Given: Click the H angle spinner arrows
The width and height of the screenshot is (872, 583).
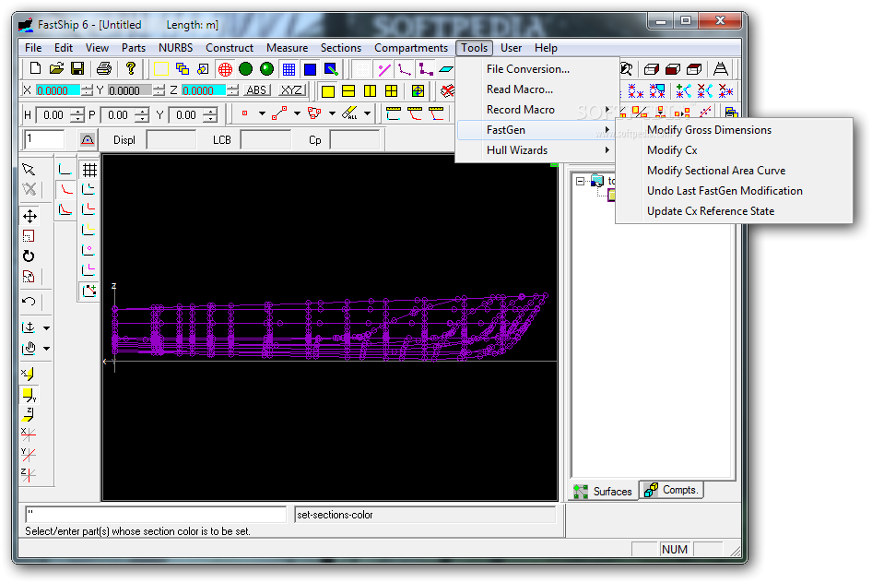Looking at the screenshot, I should click(77, 115).
